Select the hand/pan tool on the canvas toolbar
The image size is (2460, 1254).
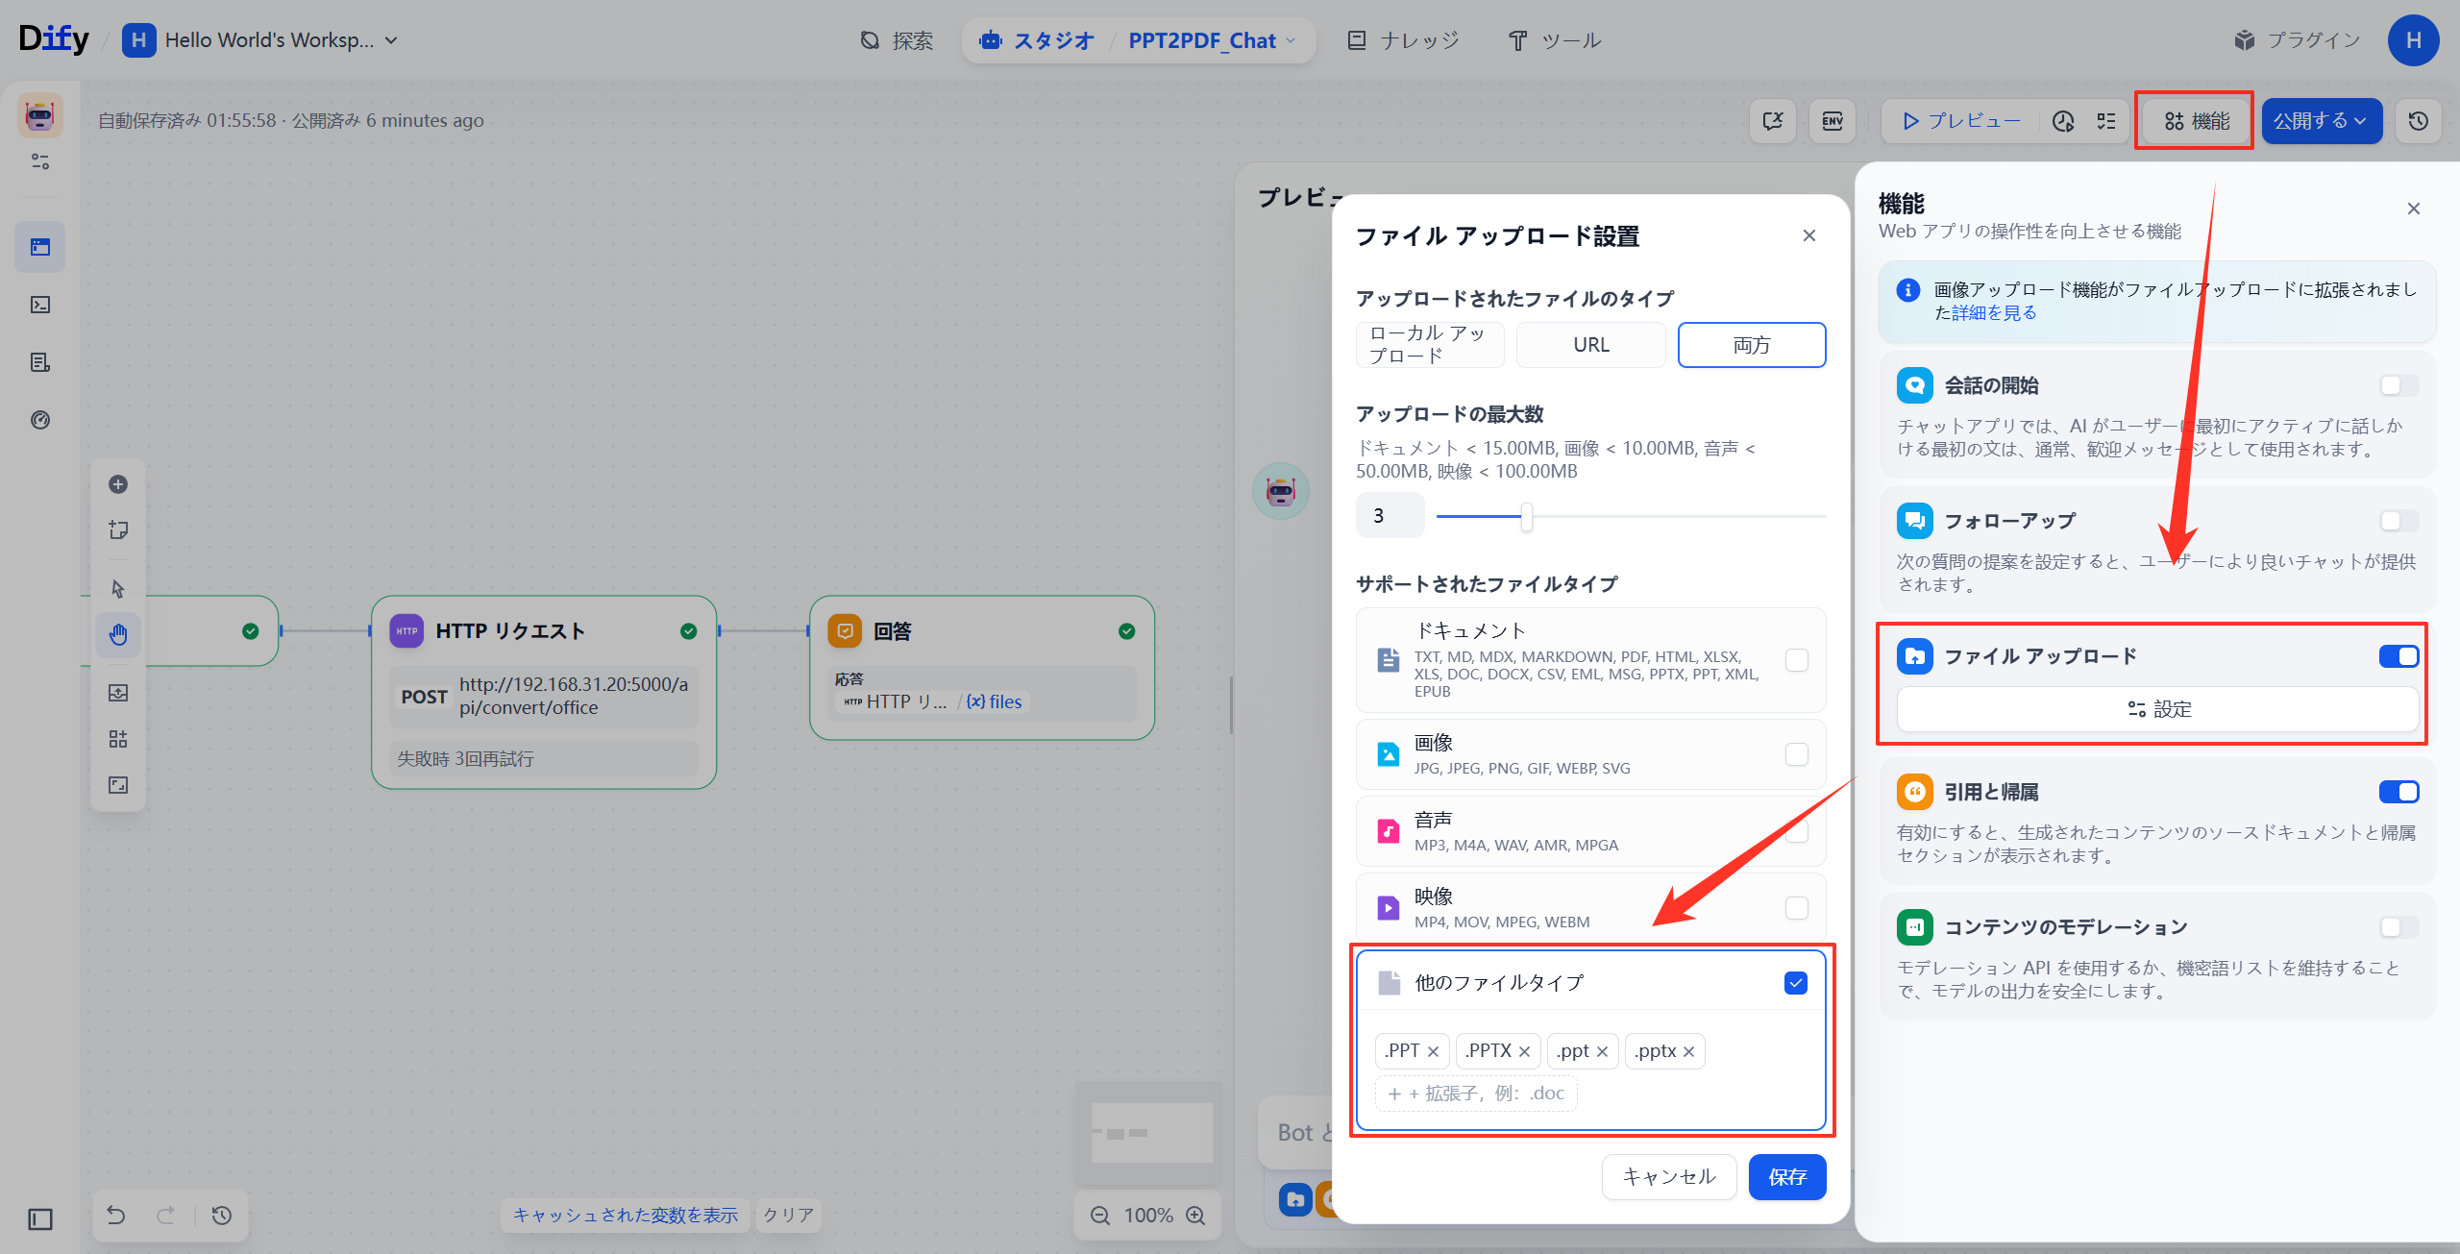pos(117,634)
